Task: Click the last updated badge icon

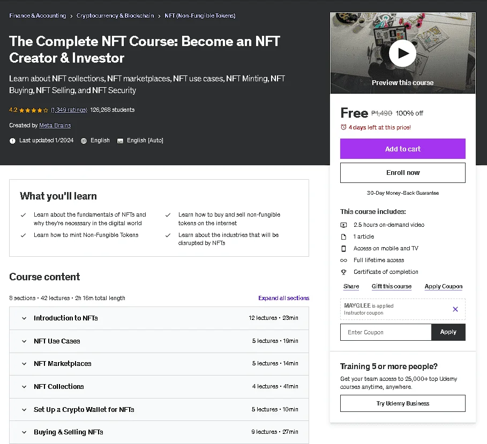Action: [x=12, y=141]
